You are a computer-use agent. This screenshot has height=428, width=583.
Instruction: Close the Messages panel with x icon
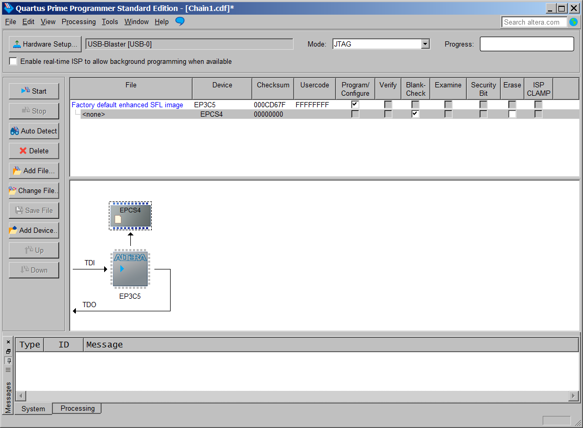click(8, 342)
